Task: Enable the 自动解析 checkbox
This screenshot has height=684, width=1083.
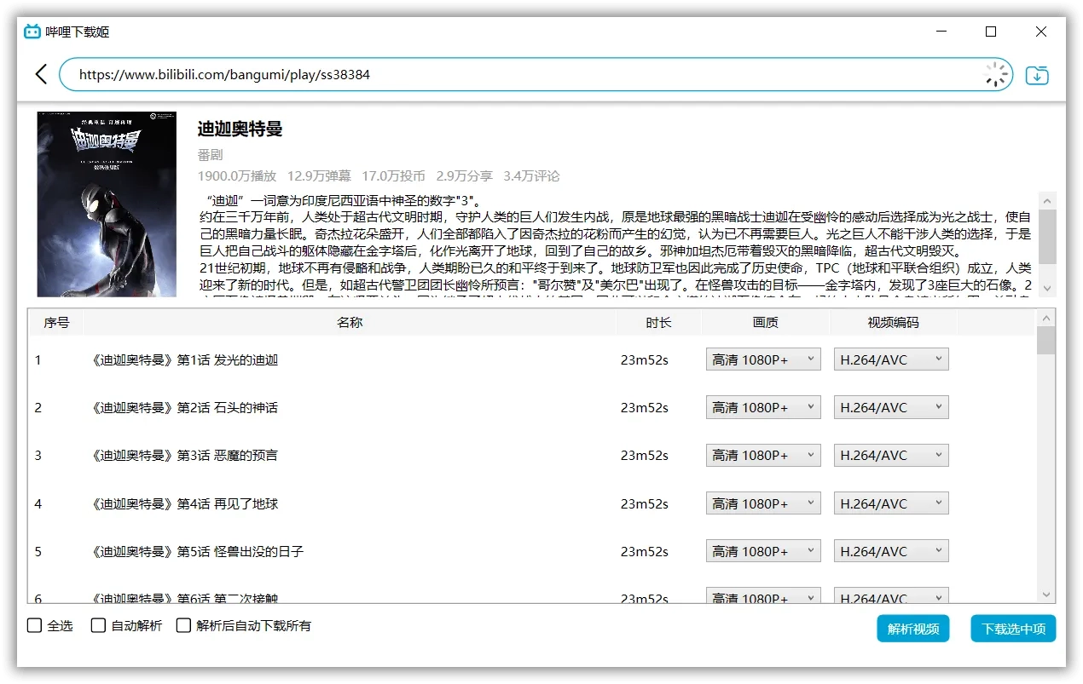Action: pos(99,626)
